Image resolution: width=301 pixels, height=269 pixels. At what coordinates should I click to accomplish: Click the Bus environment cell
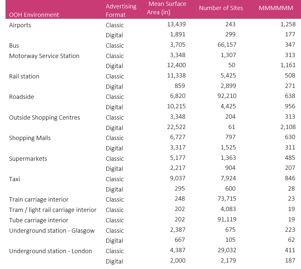click(15, 46)
